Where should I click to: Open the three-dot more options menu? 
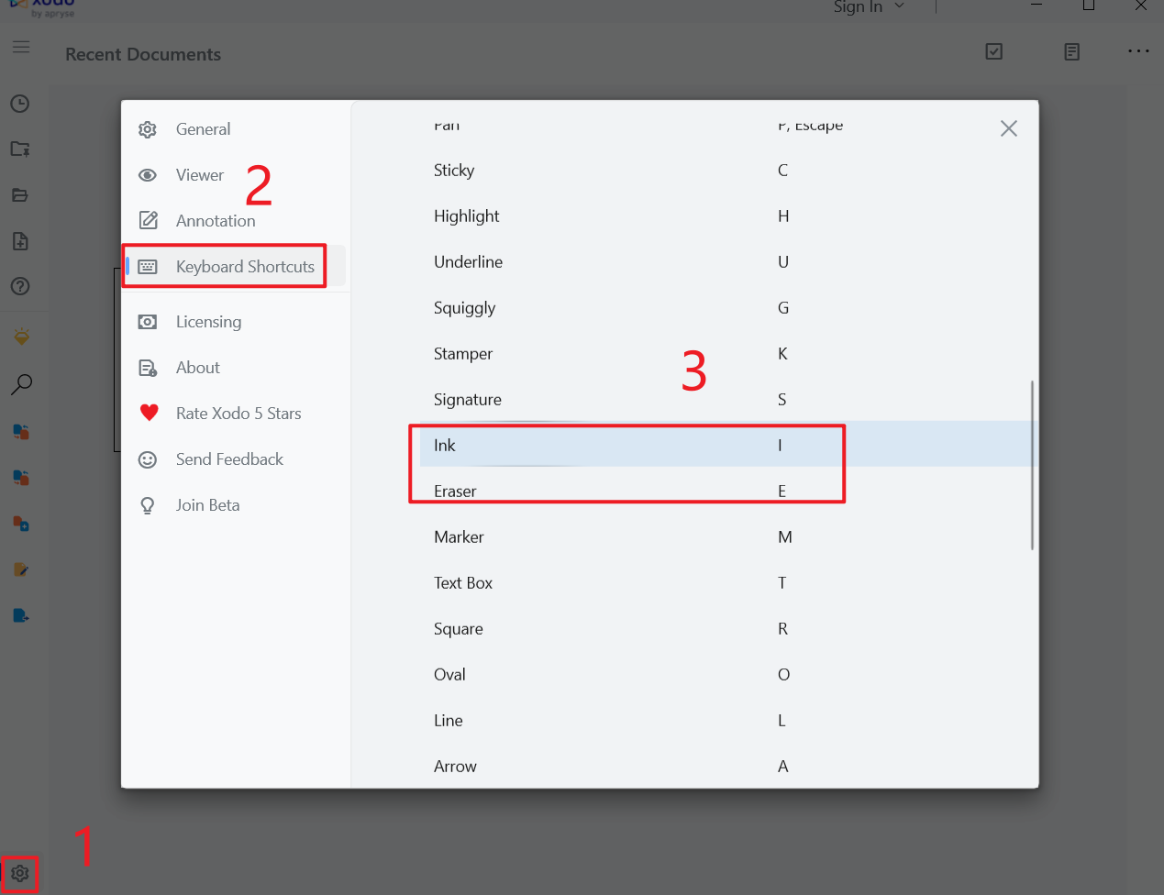point(1138,51)
